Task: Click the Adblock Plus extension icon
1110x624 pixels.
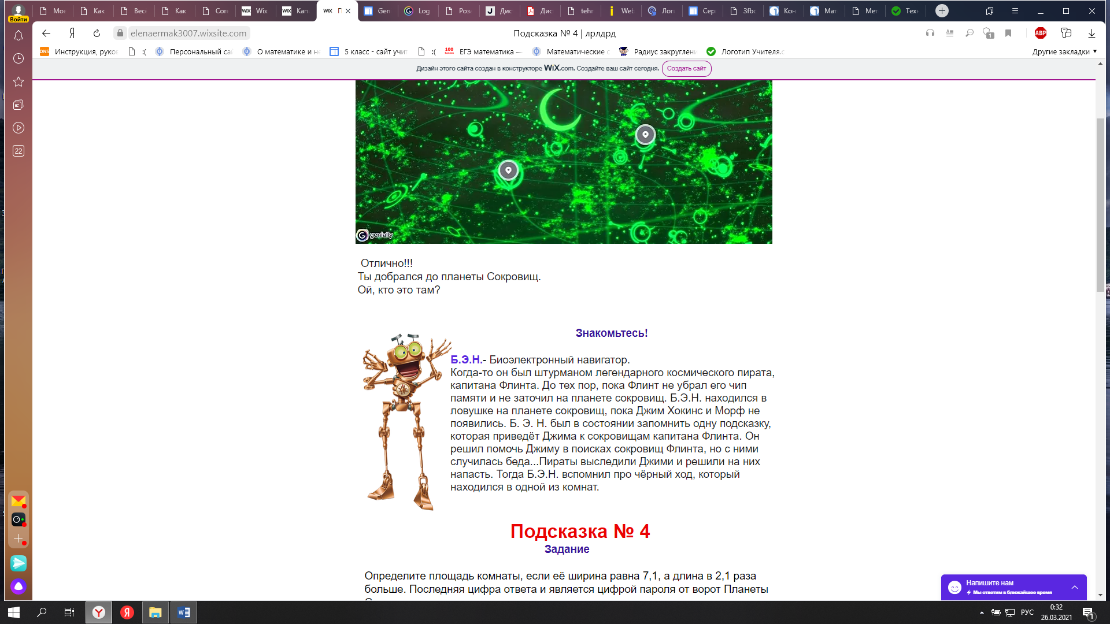Action: click(x=1041, y=34)
